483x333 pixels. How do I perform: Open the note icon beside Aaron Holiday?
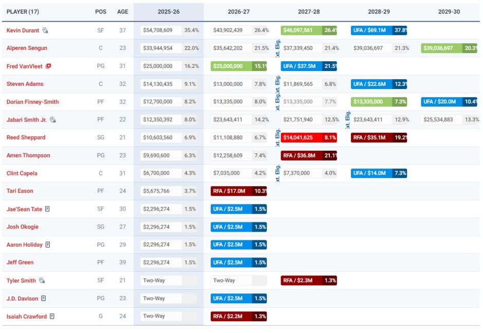[48, 244]
